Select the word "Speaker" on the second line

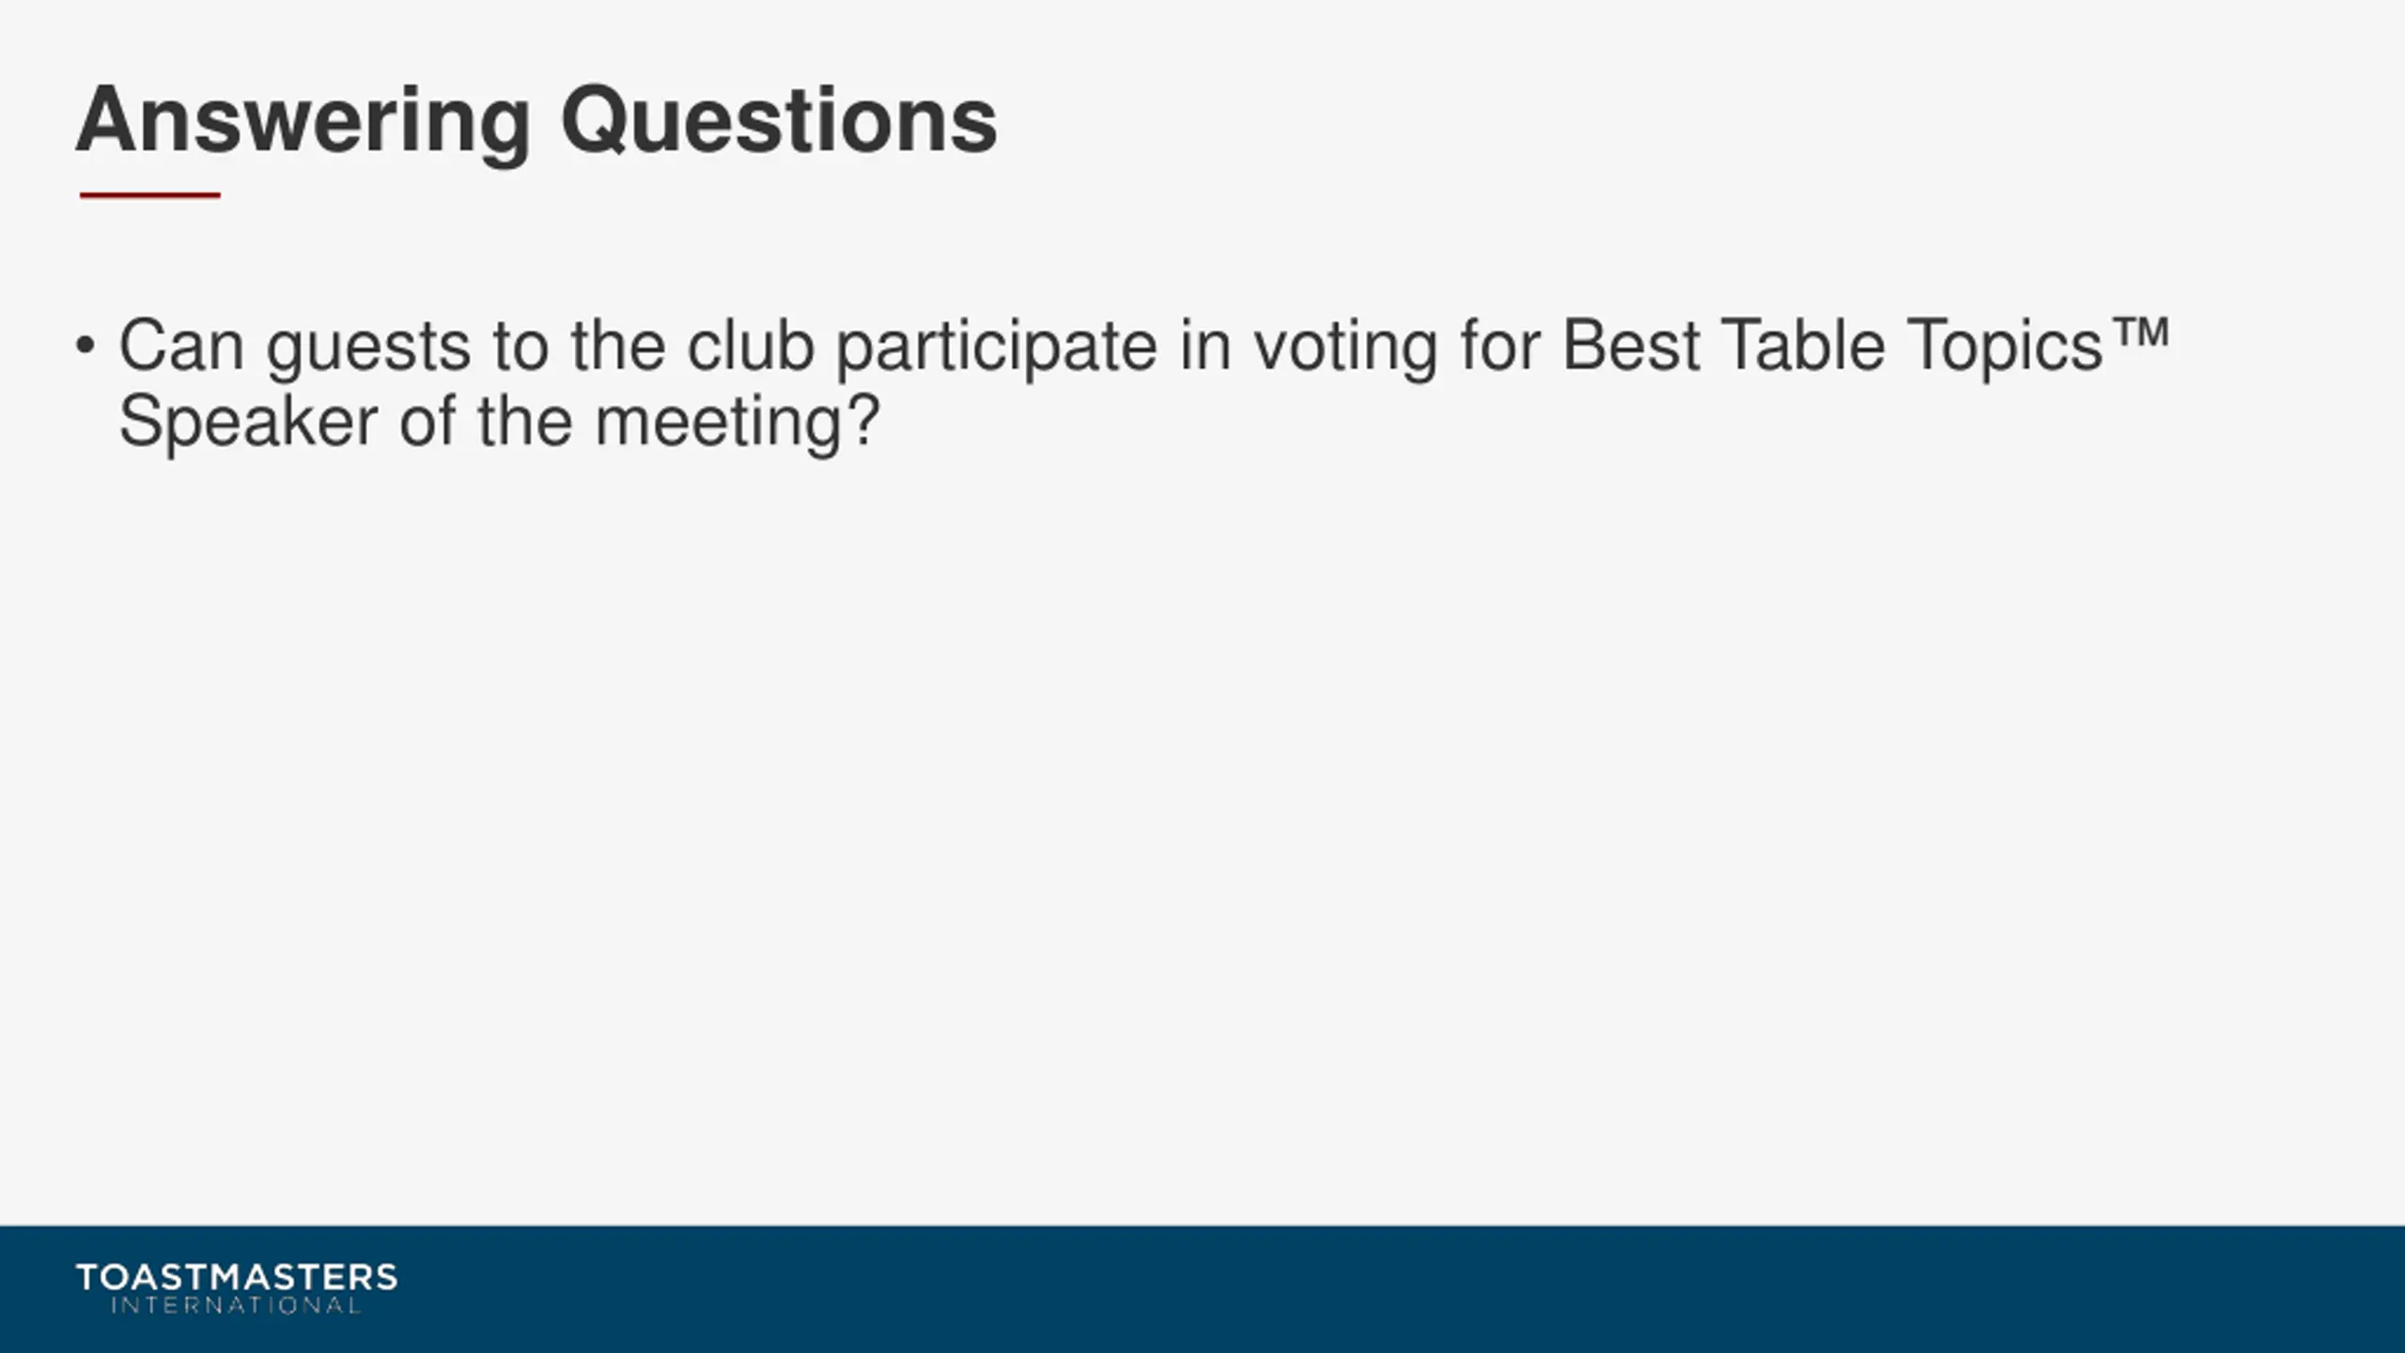[248, 424]
